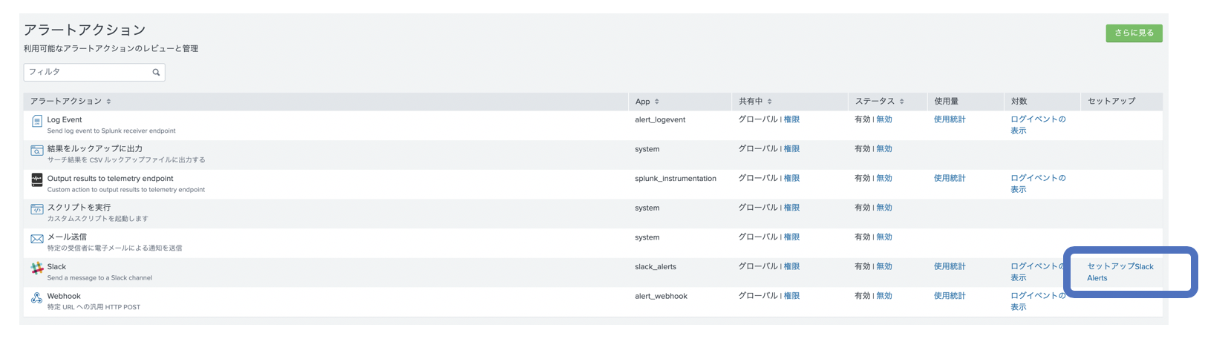
Task: Click the slack_alerts app cell
Action: 656,266
